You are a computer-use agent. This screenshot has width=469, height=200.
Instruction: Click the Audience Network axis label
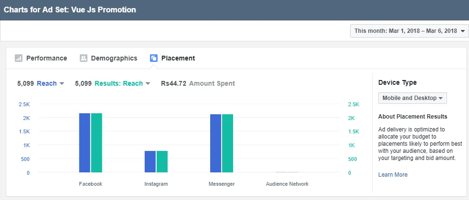click(287, 184)
